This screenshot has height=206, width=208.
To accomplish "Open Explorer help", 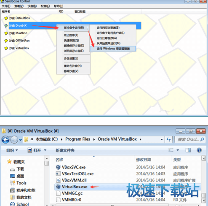I will click(199, 150).
